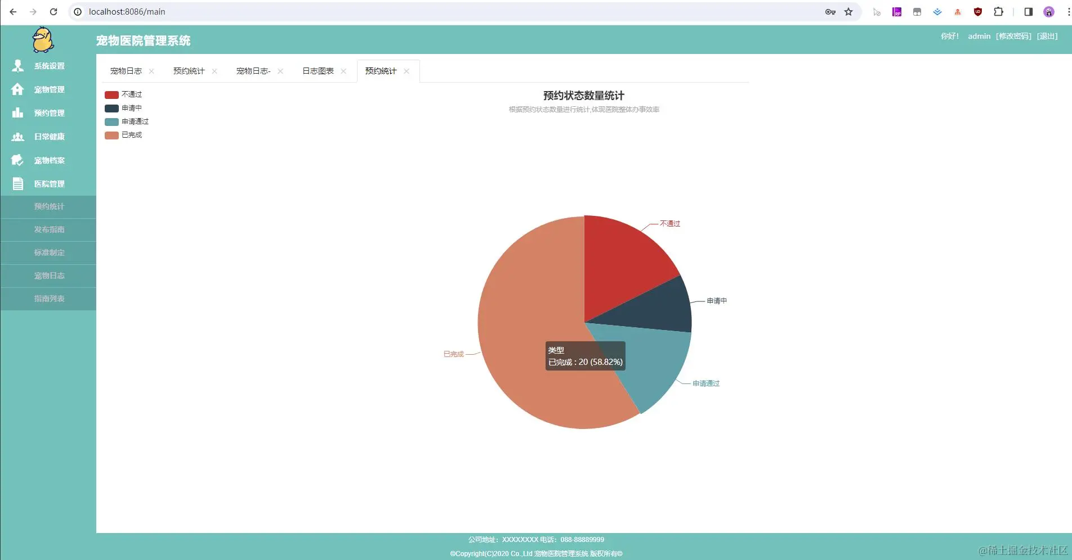Close the 日志图表 tab
1072x560 pixels.
point(343,71)
